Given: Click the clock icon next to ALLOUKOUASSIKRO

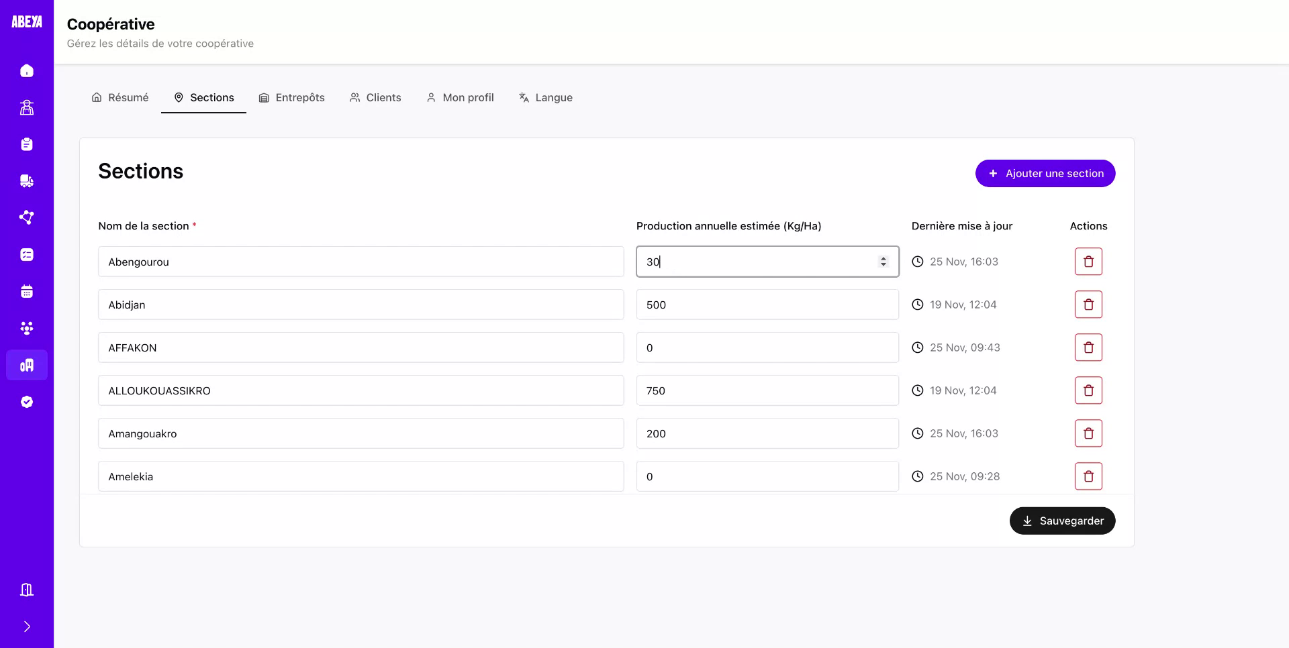Looking at the screenshot, I should click(x=917, y=390).
